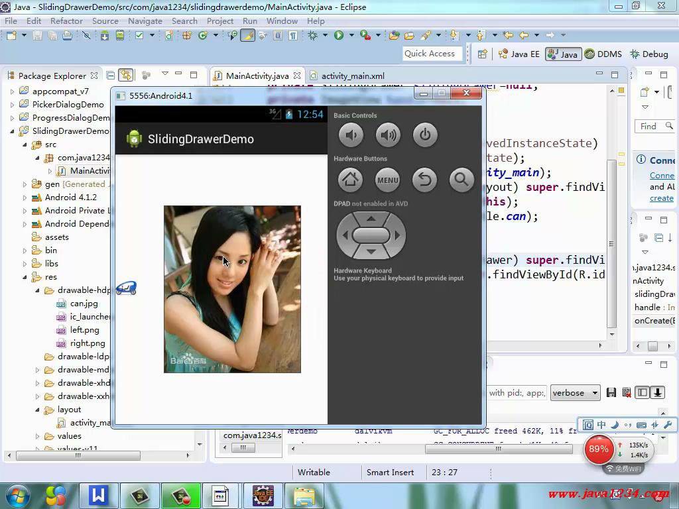The width and height of the screenshot is (679, 509).
Task: Toggle Mark Occurrences highlighter in toolbar
Action: [x=248, y=36]
